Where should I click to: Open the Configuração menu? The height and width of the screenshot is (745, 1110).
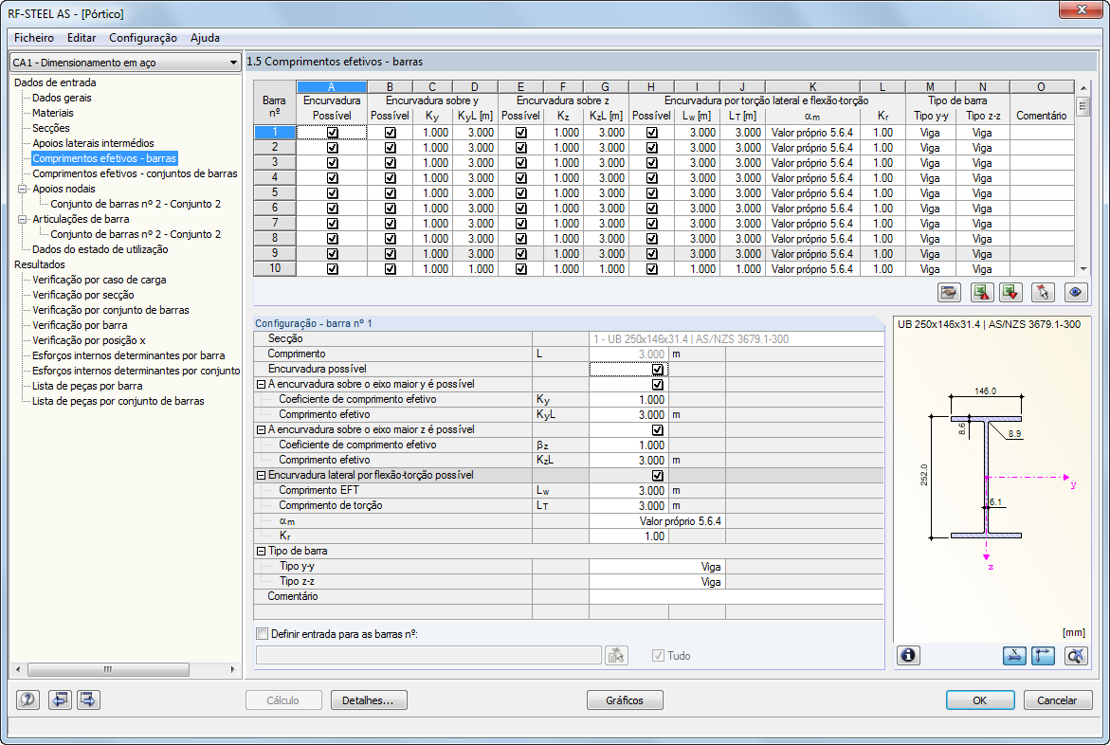(142, 38)
